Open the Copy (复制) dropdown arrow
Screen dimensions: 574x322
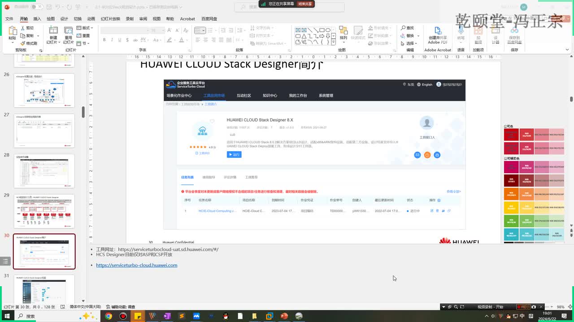38,35
